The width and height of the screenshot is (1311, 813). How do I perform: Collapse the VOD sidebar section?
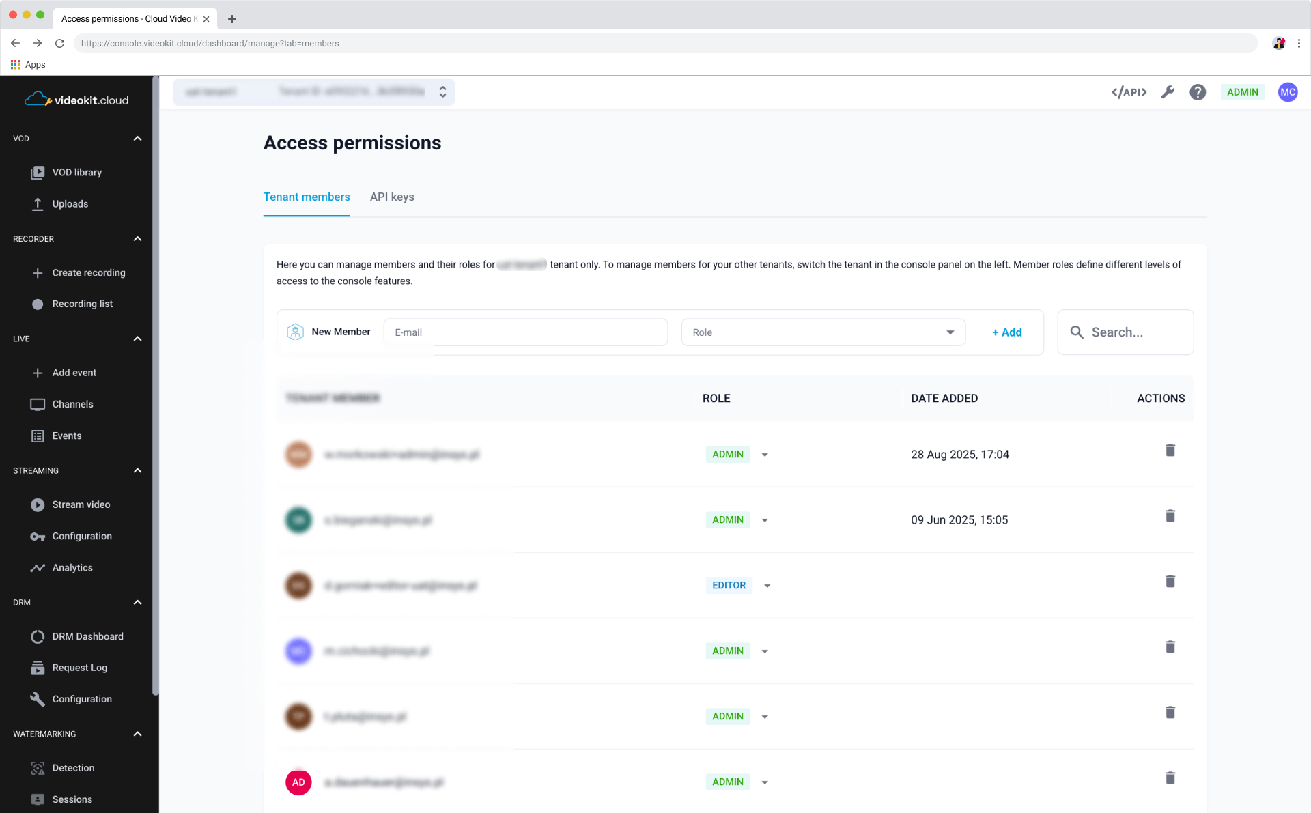[137, 138]
